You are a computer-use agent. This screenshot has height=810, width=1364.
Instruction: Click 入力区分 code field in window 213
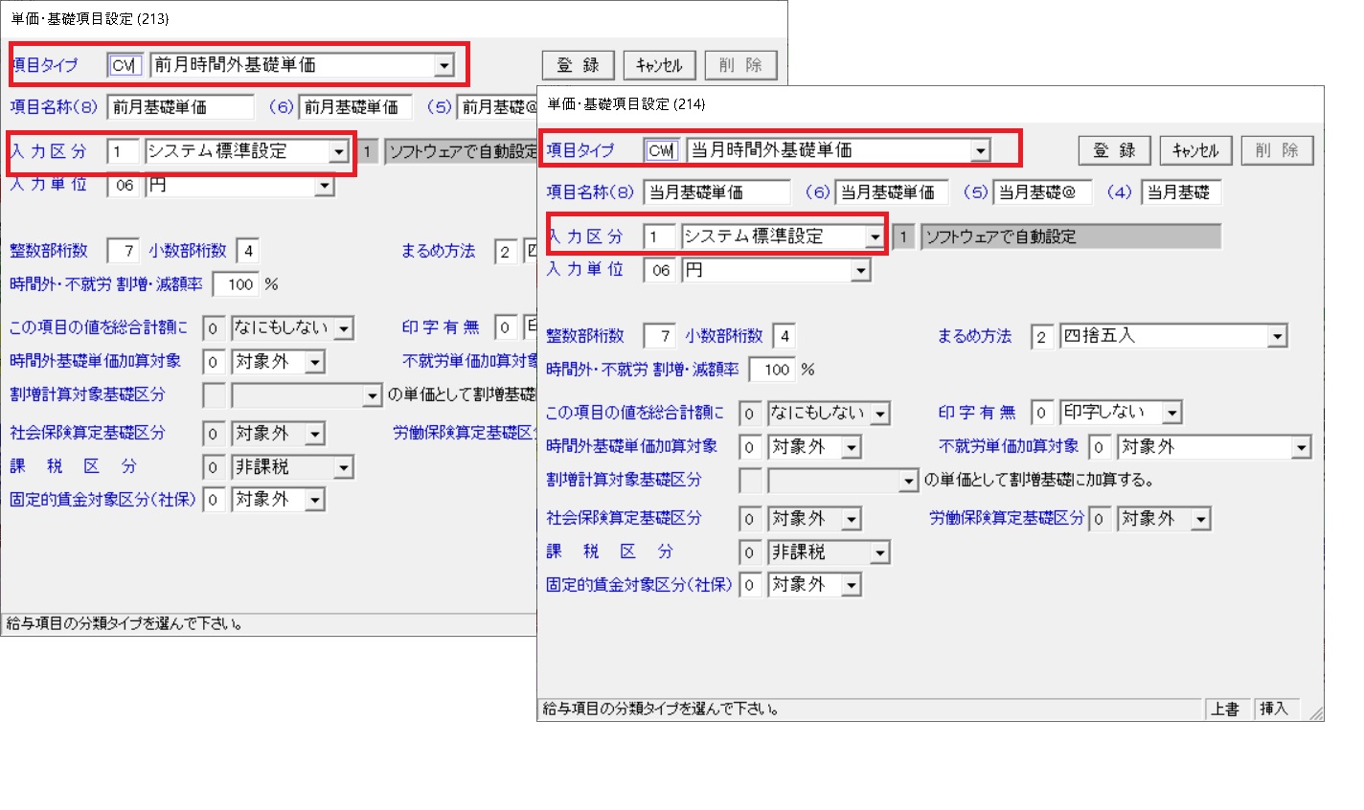(123, 151)
